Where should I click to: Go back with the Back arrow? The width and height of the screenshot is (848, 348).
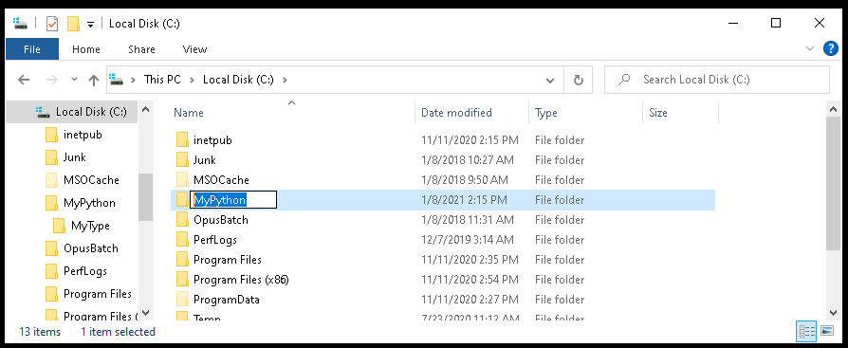(x=24, y=80)
